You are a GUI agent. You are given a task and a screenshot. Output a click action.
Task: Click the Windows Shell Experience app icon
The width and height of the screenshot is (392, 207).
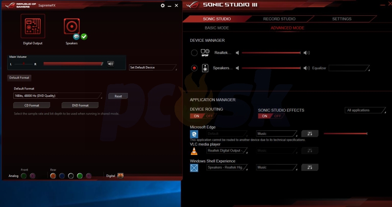tap(194, 168)
